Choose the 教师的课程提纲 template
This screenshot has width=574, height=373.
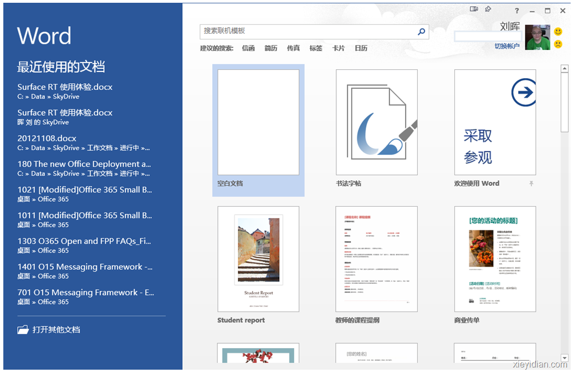377,265
